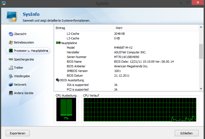This screenshot has width=205, height=139.
Task: Click the SMBIOS value 1001
Action: pyautogui.click(x=117, y=71)
